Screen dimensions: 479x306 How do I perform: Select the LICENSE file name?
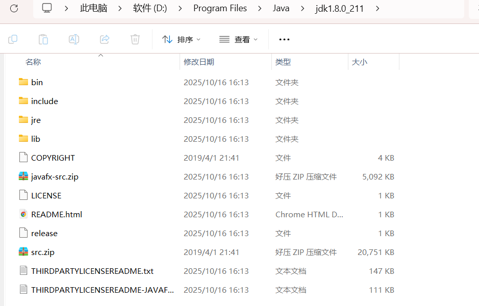(x=46, y=195)
